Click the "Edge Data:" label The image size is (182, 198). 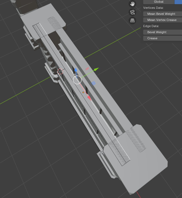(x=151, y=26)
